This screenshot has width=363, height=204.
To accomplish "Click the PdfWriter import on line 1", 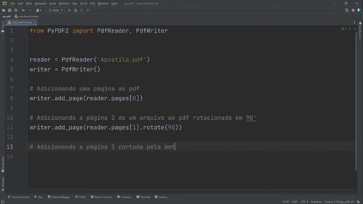I will (152, 31).
